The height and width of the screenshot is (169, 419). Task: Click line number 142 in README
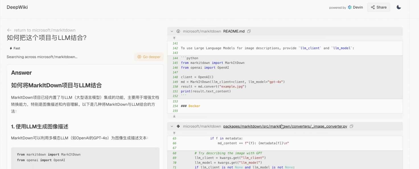tap(175, 48)
